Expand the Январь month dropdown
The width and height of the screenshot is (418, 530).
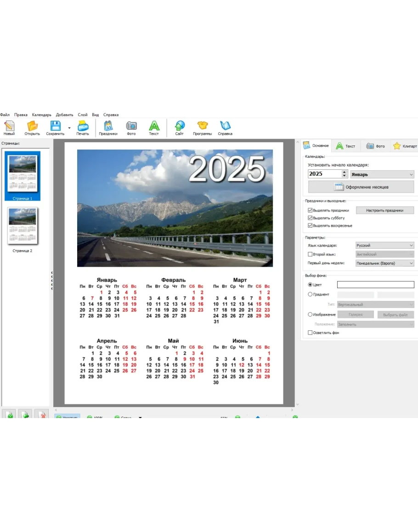click(x=382, y=174)
